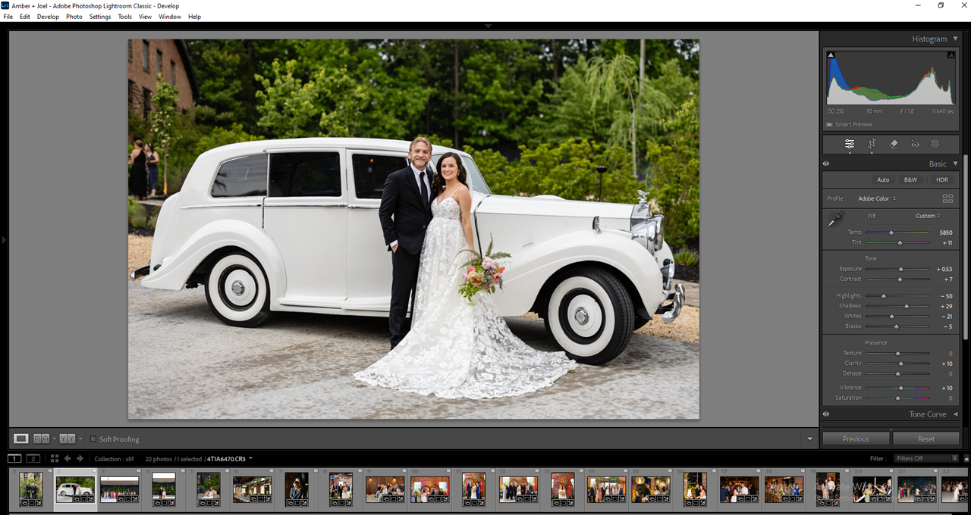The image size is (971, 515).
Task: Open the Filters Off dropdown
Action: pyautogui.click(x=927, y=458)
